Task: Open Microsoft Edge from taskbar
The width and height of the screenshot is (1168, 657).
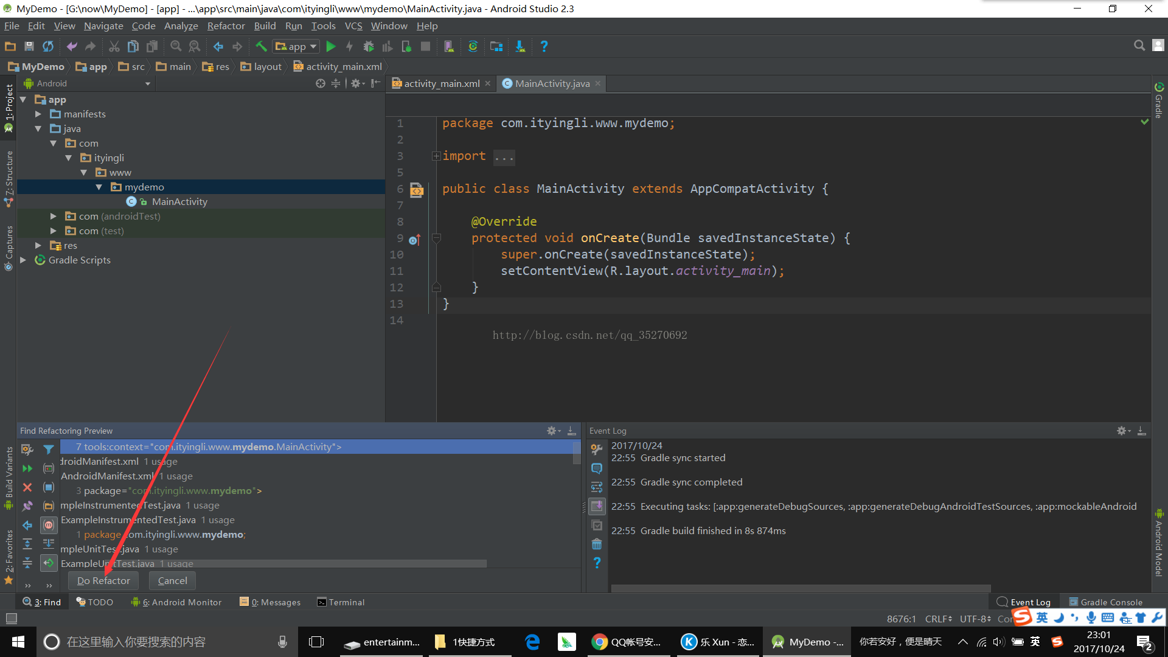Action: click(532, 642)
